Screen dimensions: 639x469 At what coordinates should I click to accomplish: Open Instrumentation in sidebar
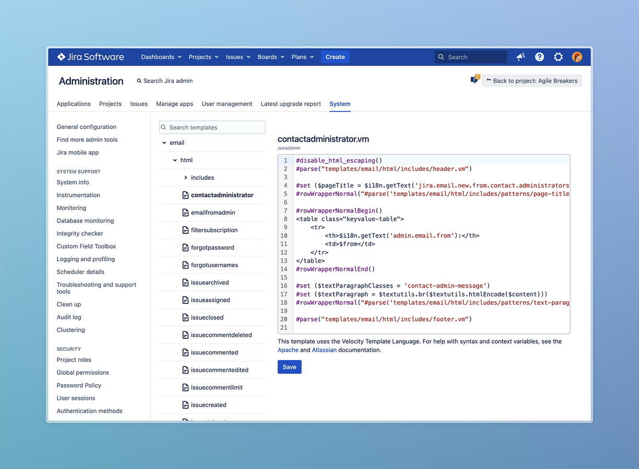tap(78, 195)
